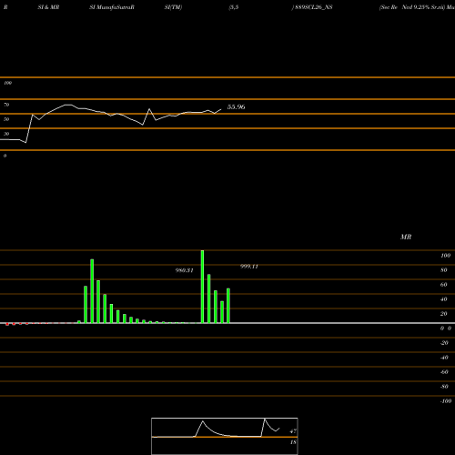Click the RSI axis label '50'
This screenshot has width=455, height=455.
6,119
